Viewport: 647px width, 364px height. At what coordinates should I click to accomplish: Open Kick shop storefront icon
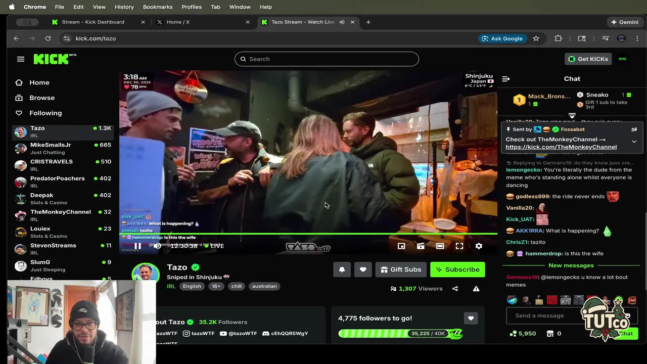(x=550, y=334)
